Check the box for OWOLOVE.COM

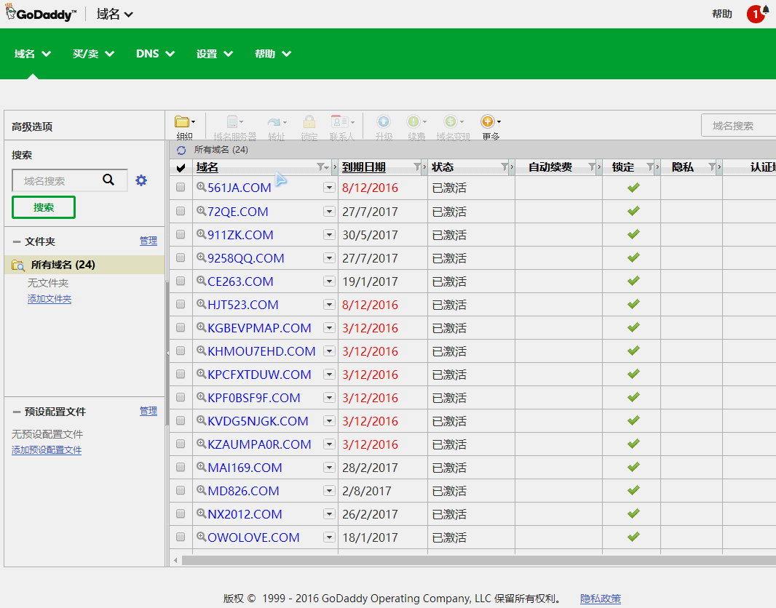point(181,537)
